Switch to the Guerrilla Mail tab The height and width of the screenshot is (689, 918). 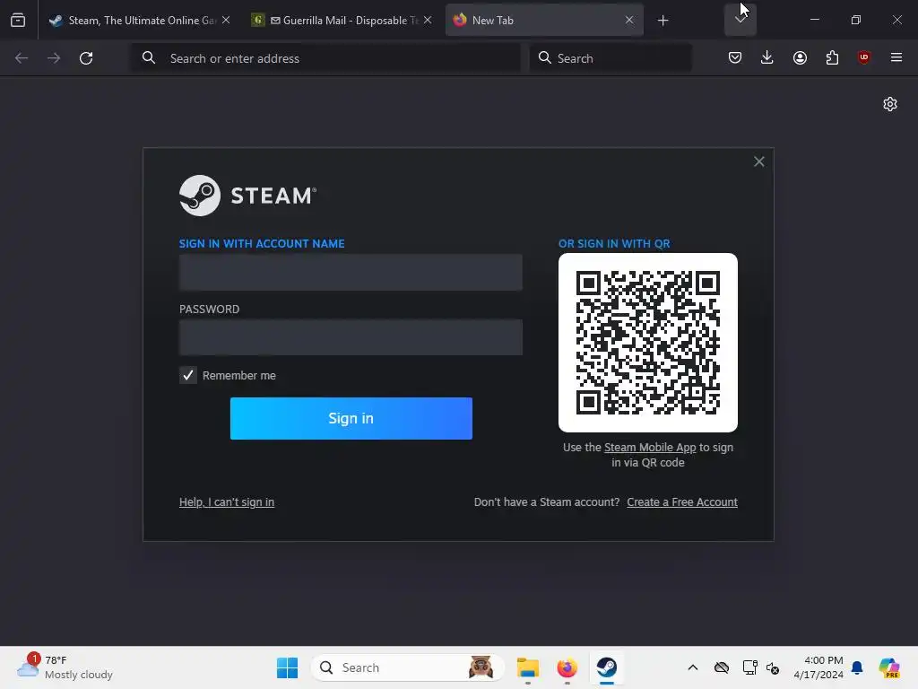(342, 21)
